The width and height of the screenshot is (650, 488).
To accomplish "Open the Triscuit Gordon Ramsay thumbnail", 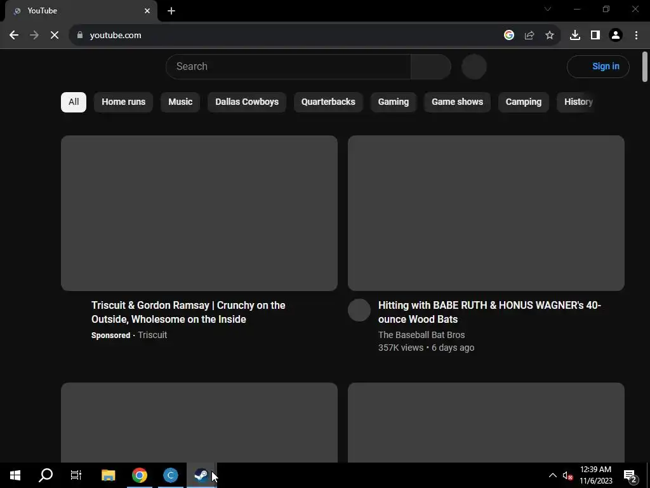I will click(199, 213).
